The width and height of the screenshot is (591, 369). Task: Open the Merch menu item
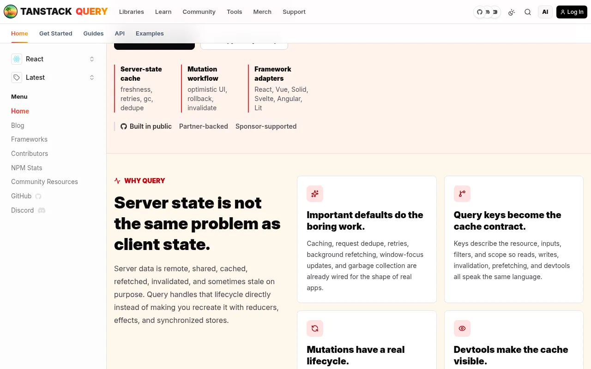pos(262,12)
